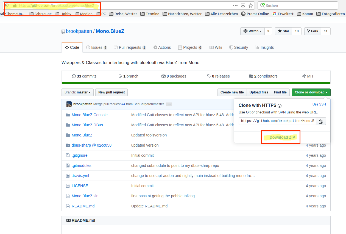Open the 2 contributors link
This screenshot has height=234, width=346.
(x=263, y=76)
